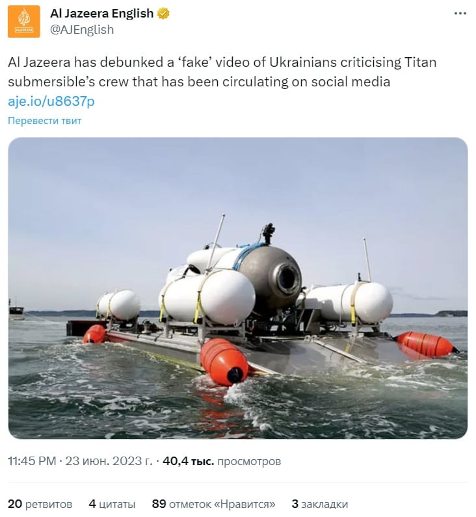The height and width of the screenshot is (517, 476).
Task: Click the gold verified badge
Action: (x=163, y=14)
